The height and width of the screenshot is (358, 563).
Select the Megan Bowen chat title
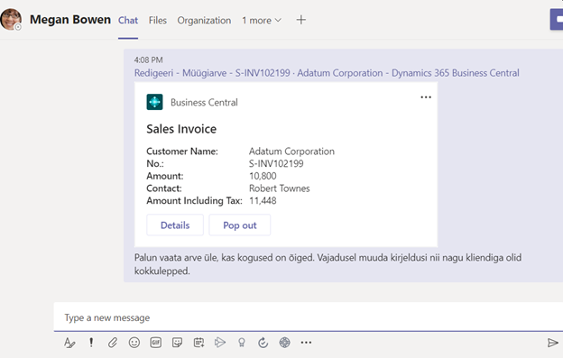(70, 19)
